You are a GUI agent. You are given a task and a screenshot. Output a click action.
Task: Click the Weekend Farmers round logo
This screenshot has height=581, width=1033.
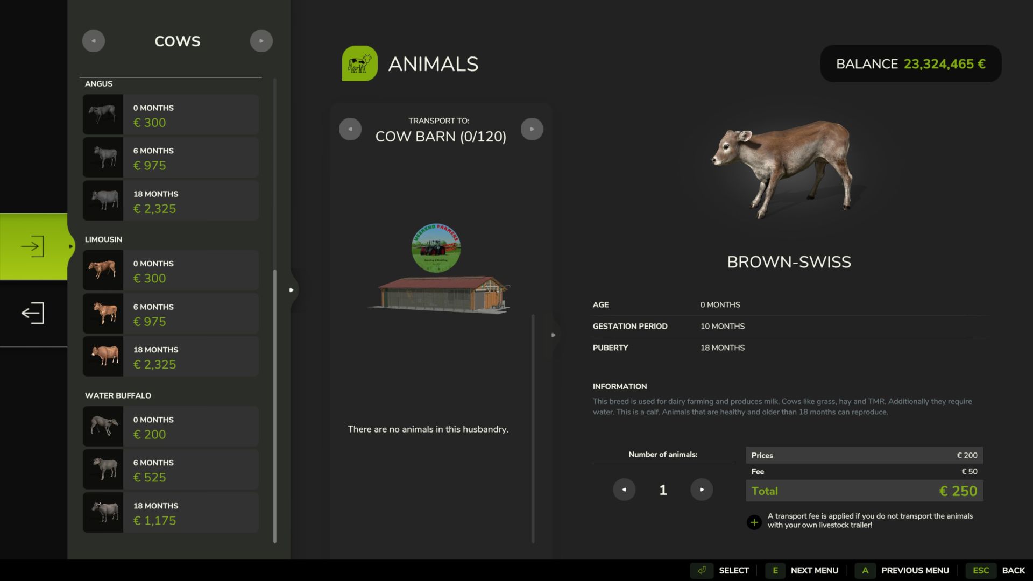[436, 248]
